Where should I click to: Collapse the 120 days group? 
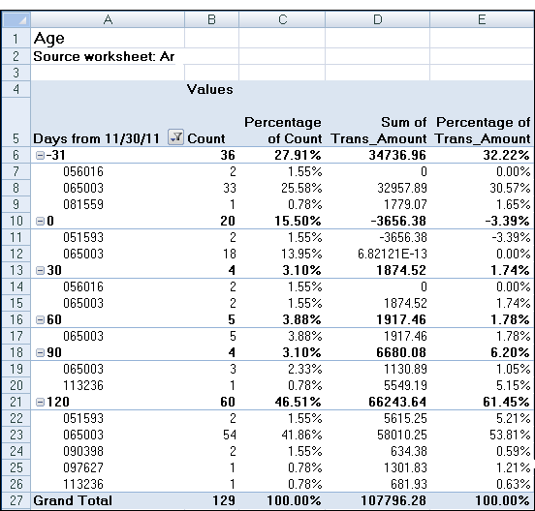click(40, 403)
